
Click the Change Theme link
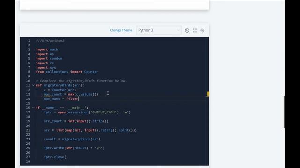click(x=121, y=30)
